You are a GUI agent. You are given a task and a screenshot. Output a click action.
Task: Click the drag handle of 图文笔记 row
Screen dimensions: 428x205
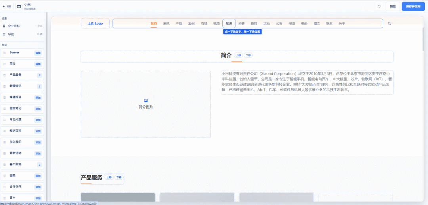[x=4, y=109]
